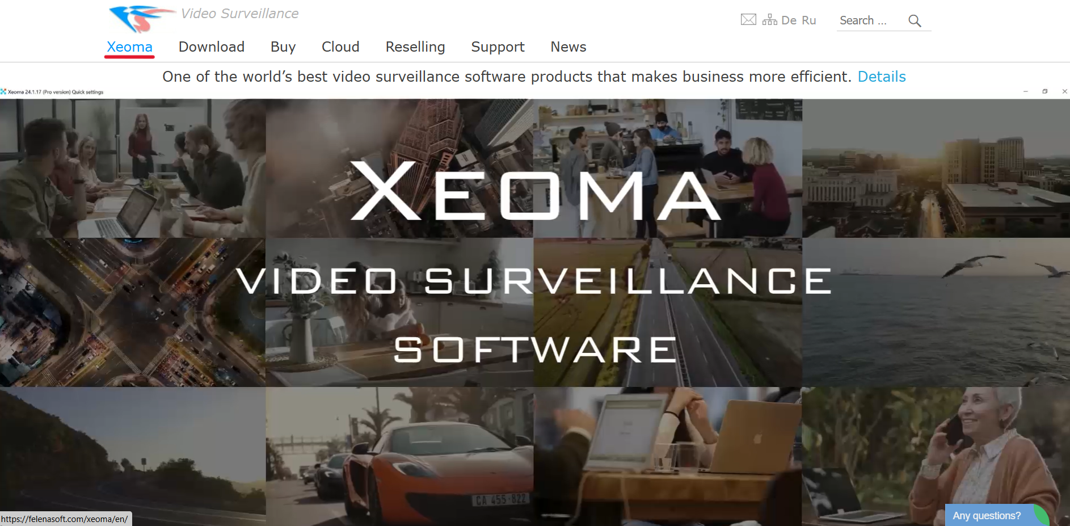1070x526 pixels.
Task: Visit the News section
Action: [x=568, y=47]
